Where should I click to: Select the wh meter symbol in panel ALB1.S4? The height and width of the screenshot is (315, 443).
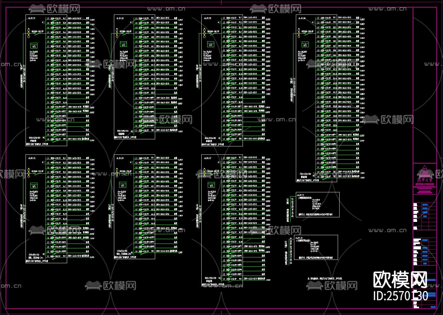pyautogui.click(x=123, y=185)
